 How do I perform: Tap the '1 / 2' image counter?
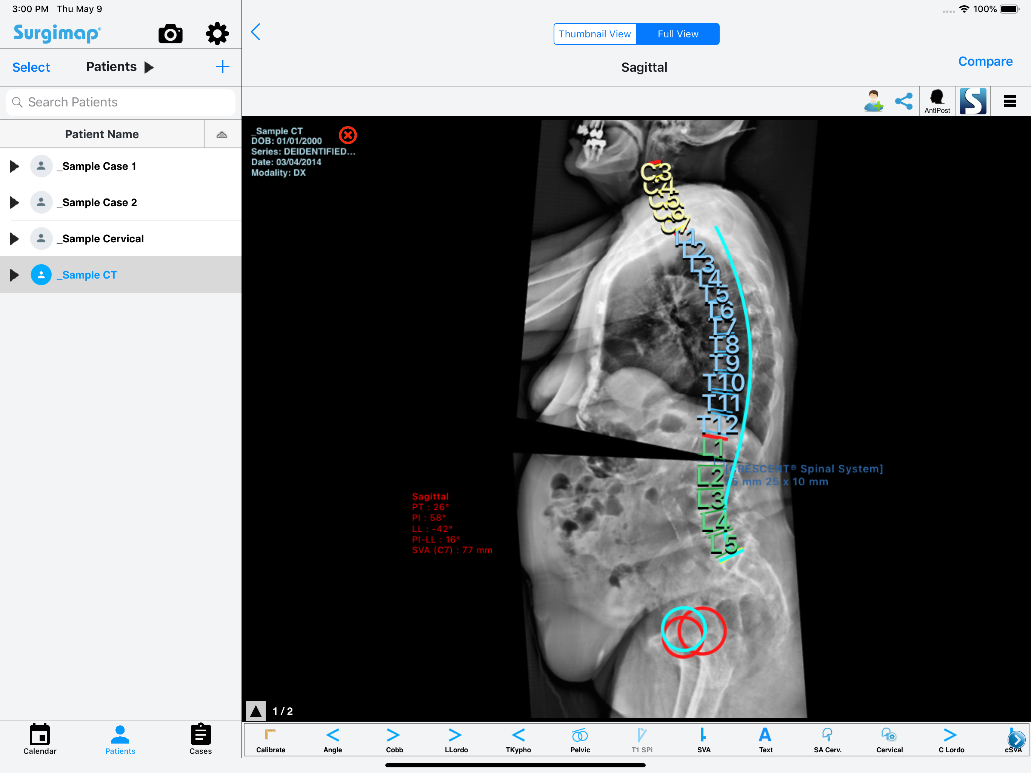pos(282,711)
